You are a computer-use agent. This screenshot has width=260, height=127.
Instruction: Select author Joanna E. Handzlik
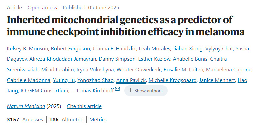click(114, 49)
